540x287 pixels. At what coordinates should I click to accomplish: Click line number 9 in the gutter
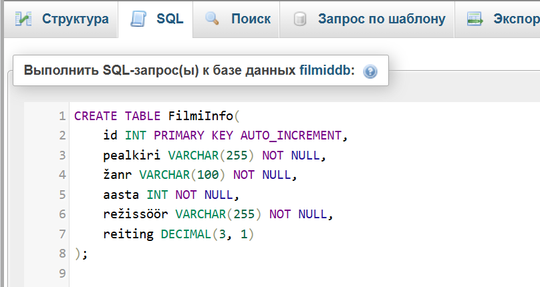(62, 273)
